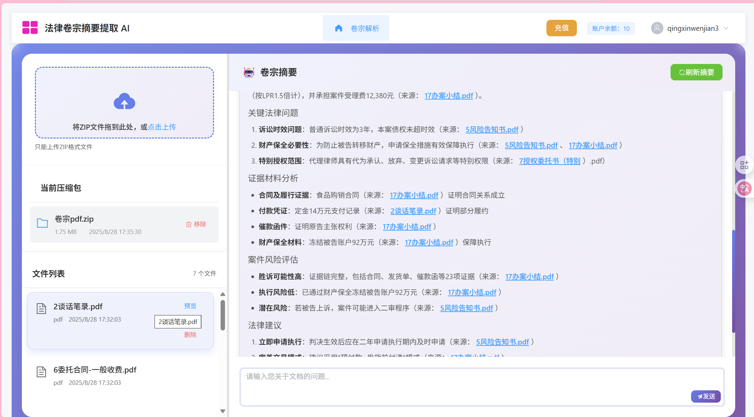Click the cloud upload icon

click(x=124, y=101)
